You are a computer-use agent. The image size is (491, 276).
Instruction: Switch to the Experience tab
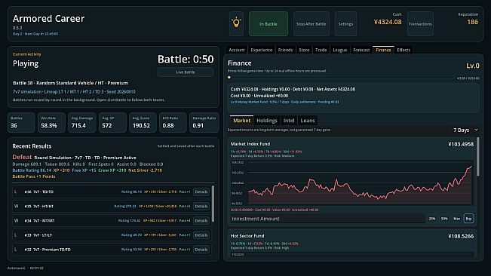262,50
